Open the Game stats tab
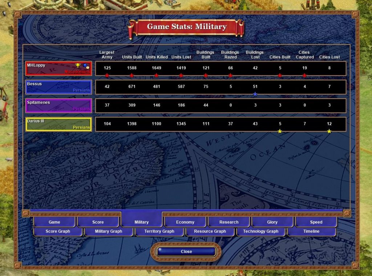 pos(54,222)
